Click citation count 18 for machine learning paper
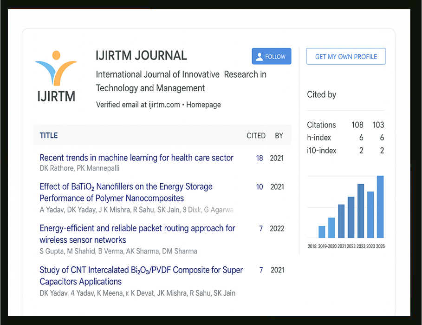This screenshot has height=325, width=422. click(x=260, y=158)
